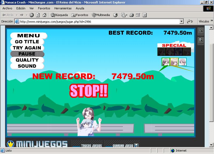Click the Edit page icon
This screenshot has width=214, height=154.
click(138, 15)
